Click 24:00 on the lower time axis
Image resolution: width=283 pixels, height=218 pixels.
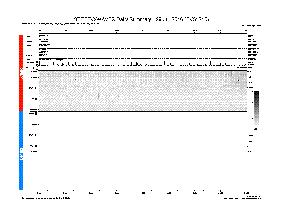coord(247,193)
